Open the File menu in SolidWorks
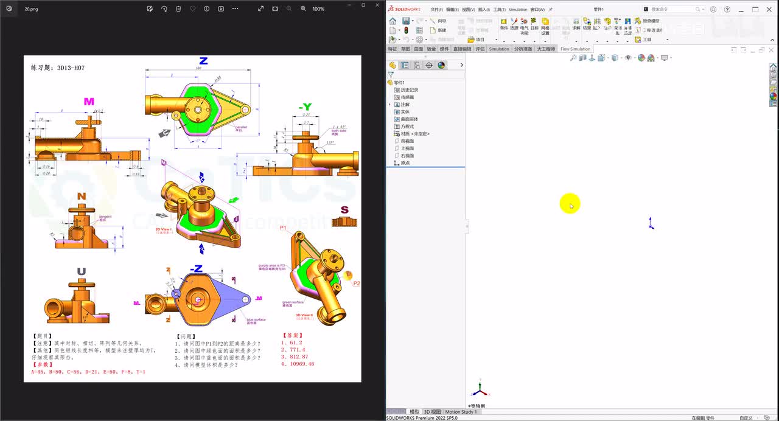This screenshot has height=421, width=779. tap(436, 10)
